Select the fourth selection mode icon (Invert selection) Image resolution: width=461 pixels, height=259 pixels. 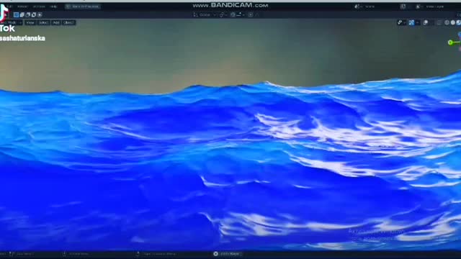tap(34, 14)
